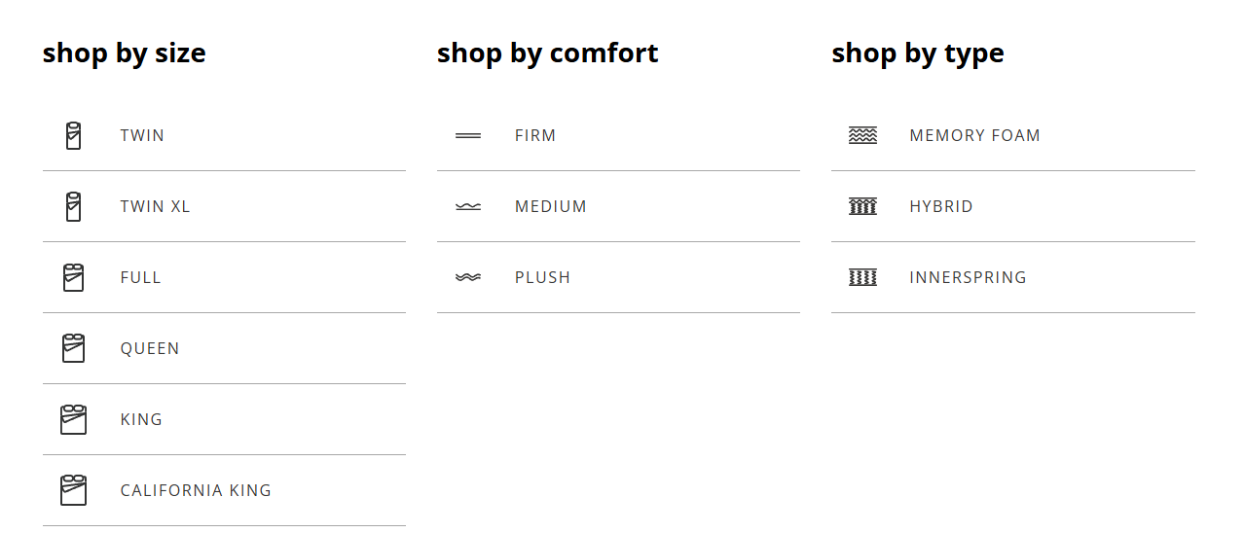
Task: Click the Full size bed icon
Action: (x=73, y=278)
